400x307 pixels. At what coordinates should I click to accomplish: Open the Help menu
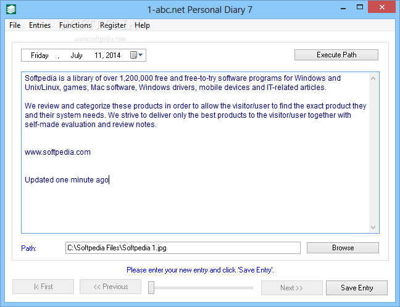click(x=142, y=25)
